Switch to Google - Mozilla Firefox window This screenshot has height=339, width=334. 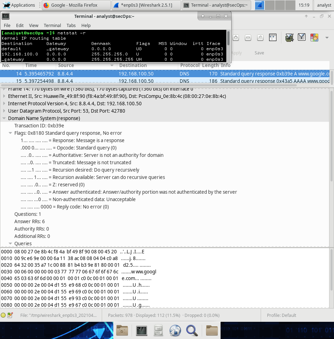(76, 5)
